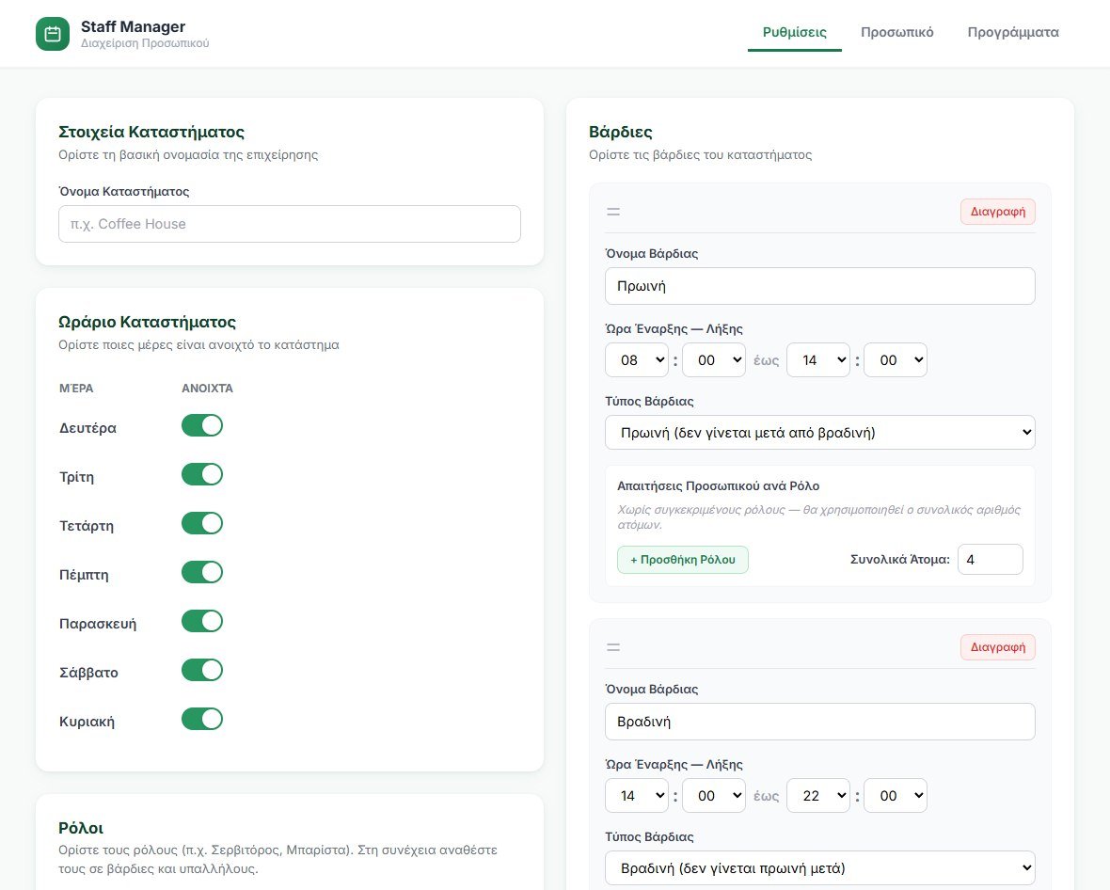The width and height of the screenshot is (1110, 890).
Task: Toggle the Τρίτη open switch
Action: pyautogui.click(x=201, y=474)
